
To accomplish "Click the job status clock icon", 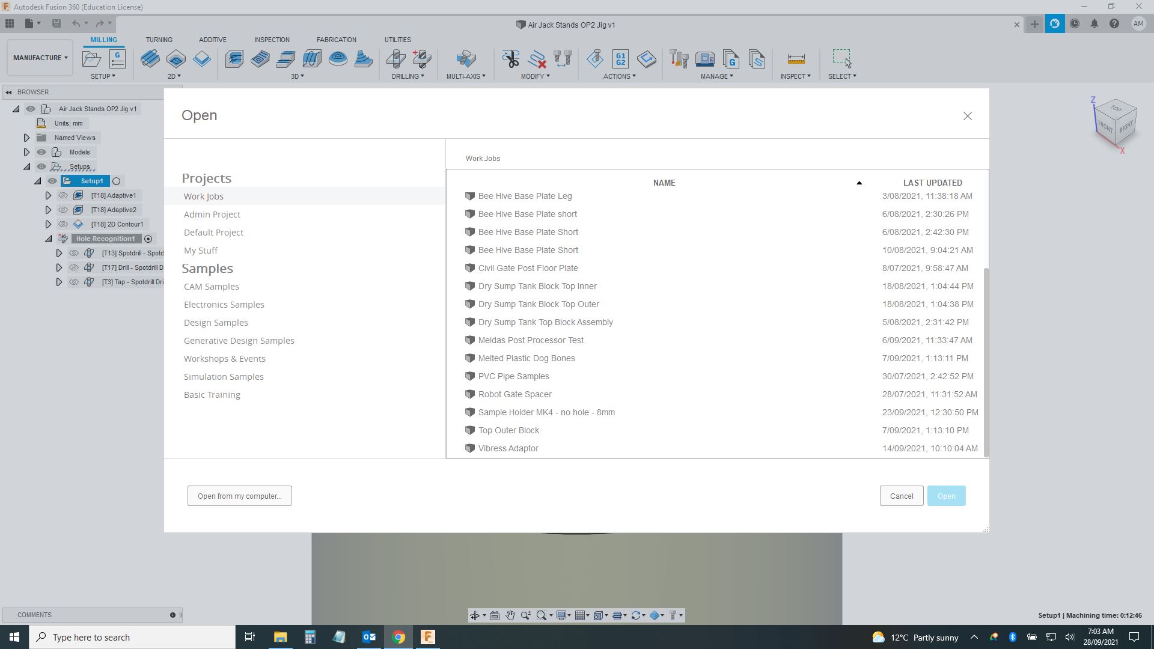I will click(1074, 24).
